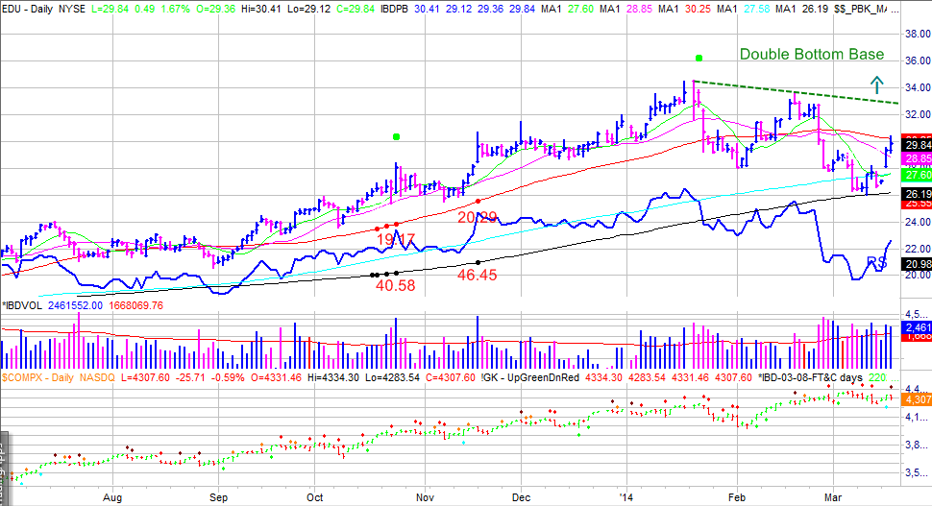Viewport: 932px width, 506px height.
Task: Select the Oct label on time axis
Action: pos(314,497)
